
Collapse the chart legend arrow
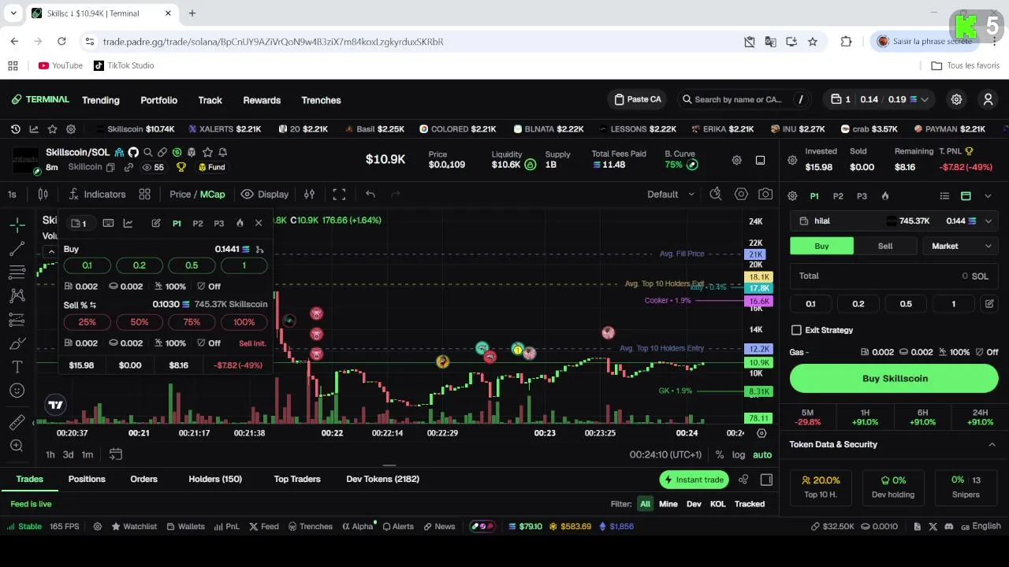(51, 252)
